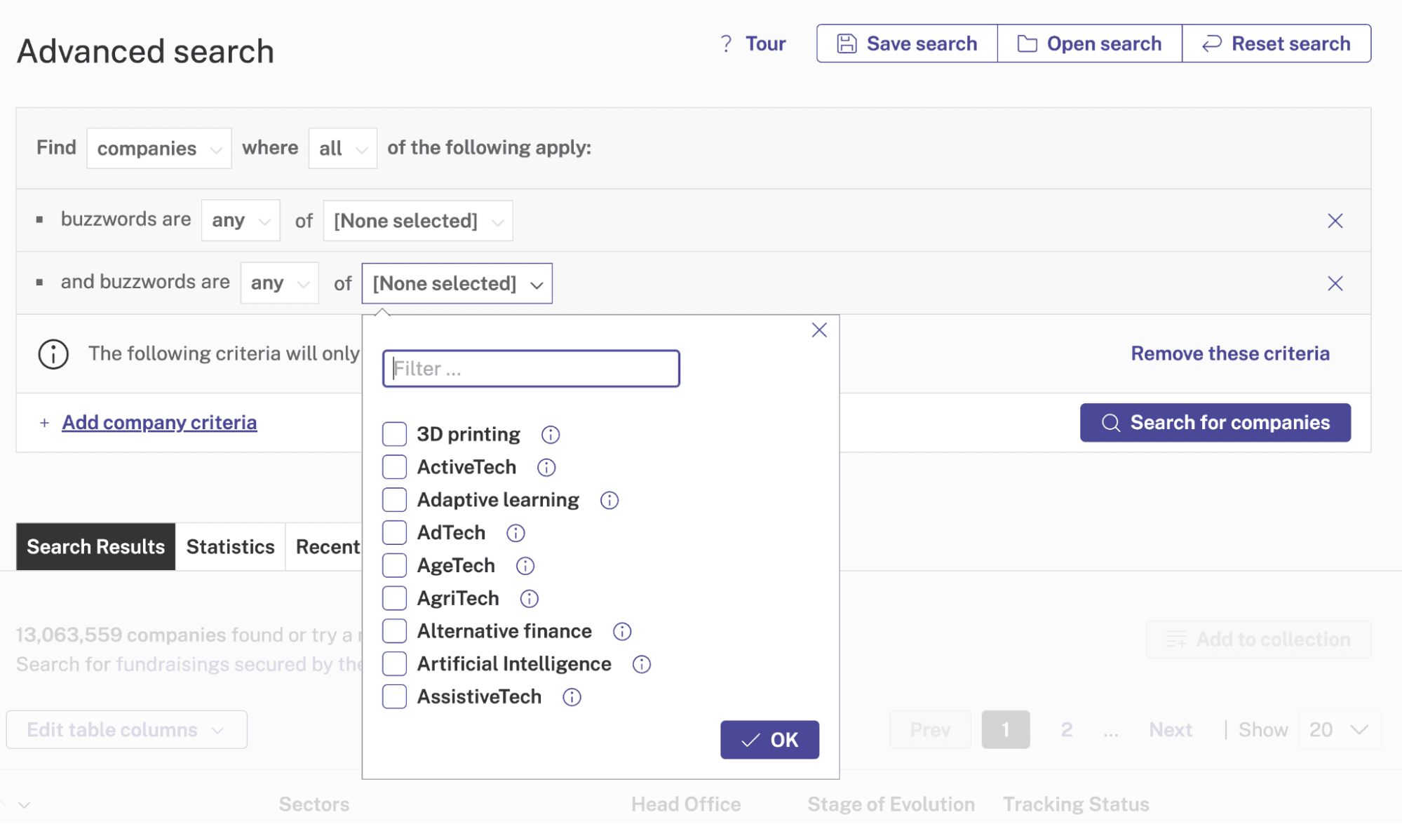Click the Save search button
The width and height of the screenshot is (1402, 824).
(x=907, y=43)
